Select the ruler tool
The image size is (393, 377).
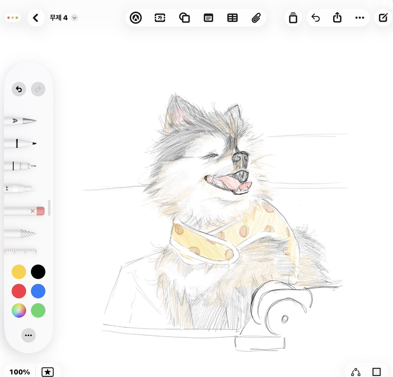(20, 251)
